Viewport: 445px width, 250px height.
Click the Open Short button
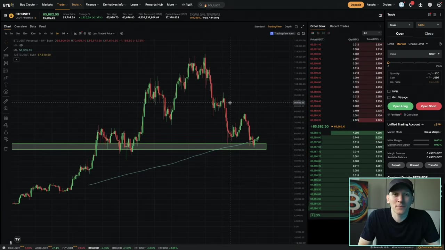429,106
